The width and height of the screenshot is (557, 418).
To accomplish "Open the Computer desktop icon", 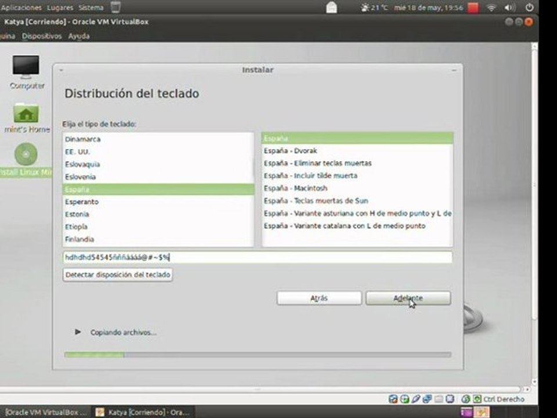I will pos(26,71).
